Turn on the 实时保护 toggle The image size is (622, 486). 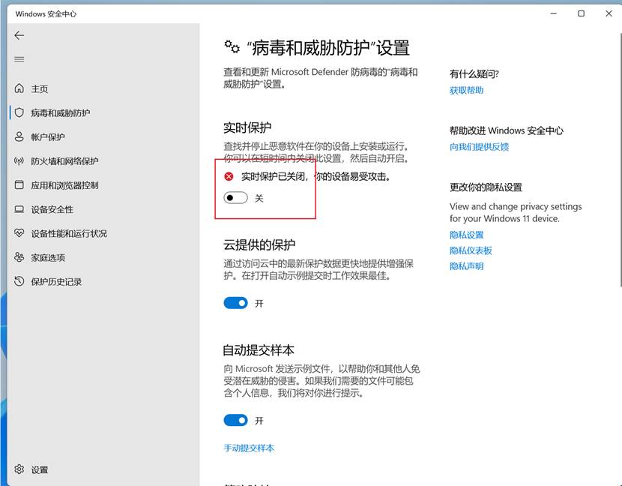(235, 198)
